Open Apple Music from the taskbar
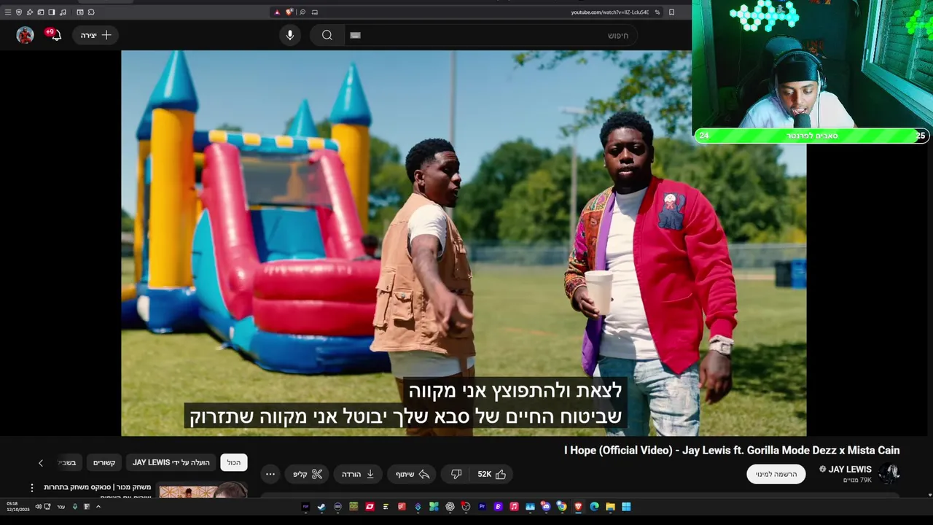This screenshot has height=525, width=933. click(514, 507)
